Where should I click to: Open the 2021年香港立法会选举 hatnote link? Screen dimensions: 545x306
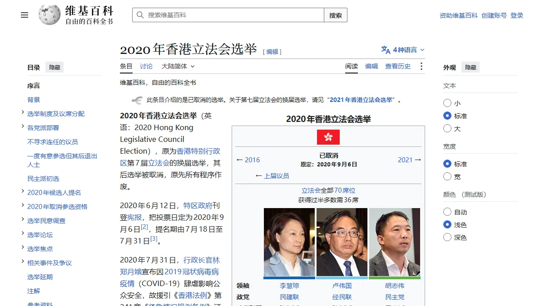361,100
